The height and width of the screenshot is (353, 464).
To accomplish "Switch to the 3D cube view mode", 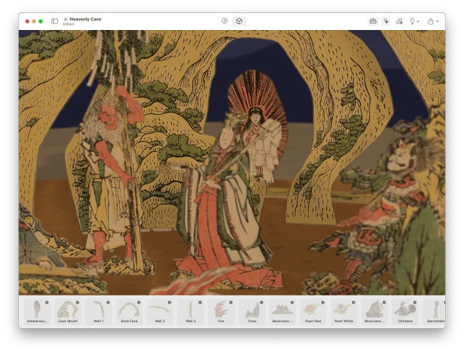I will coord(239,21).
